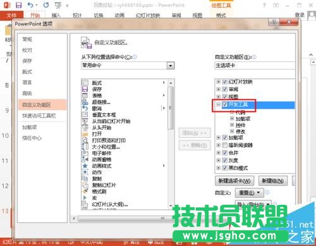Select the 保存 command icon in commands list

85,89
